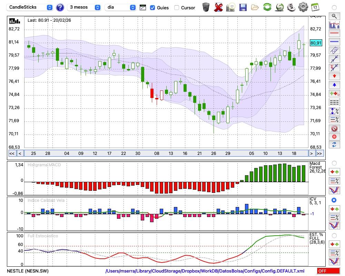345x276 pixels.
Task: Expand the 'dia' interval dropdown
Action: [x=121, y=7]
